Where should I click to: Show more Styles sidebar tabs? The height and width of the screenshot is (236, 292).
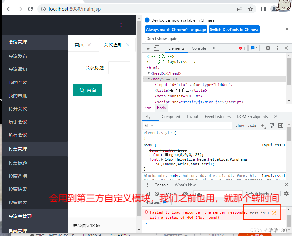pyautogui.click(x=276, y=116)
